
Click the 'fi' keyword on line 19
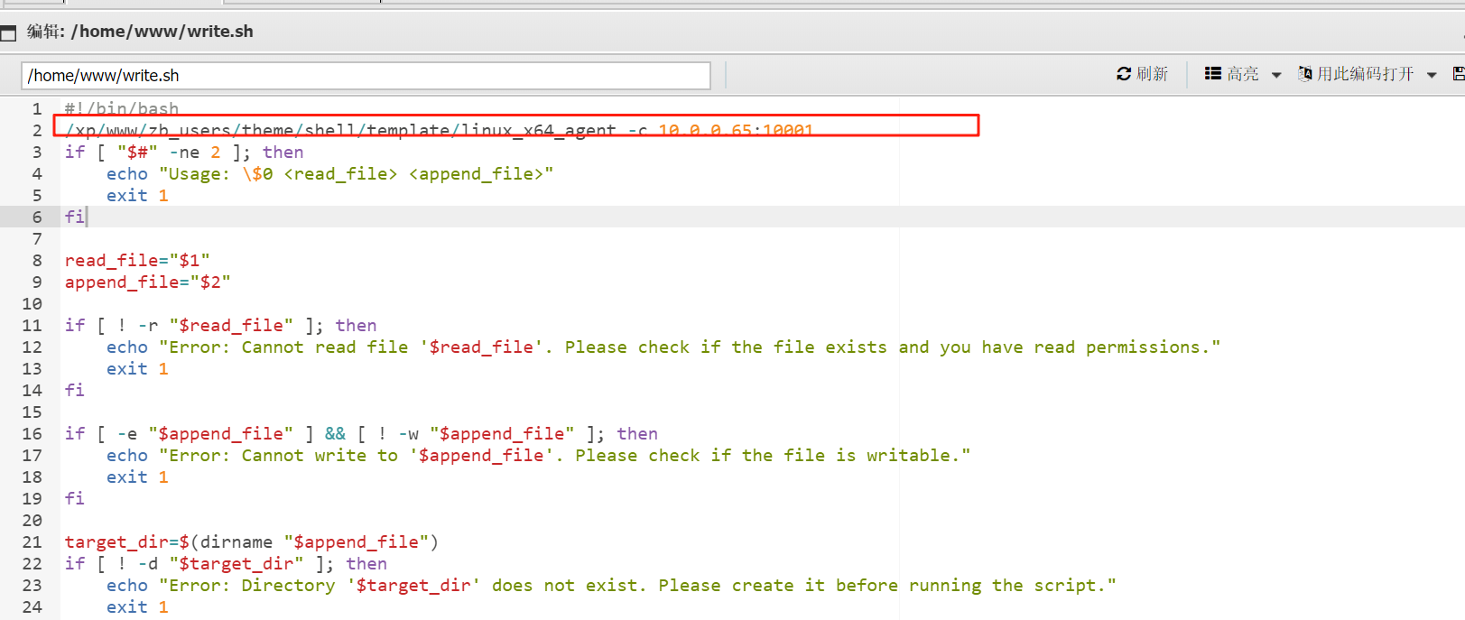[74, 498]
